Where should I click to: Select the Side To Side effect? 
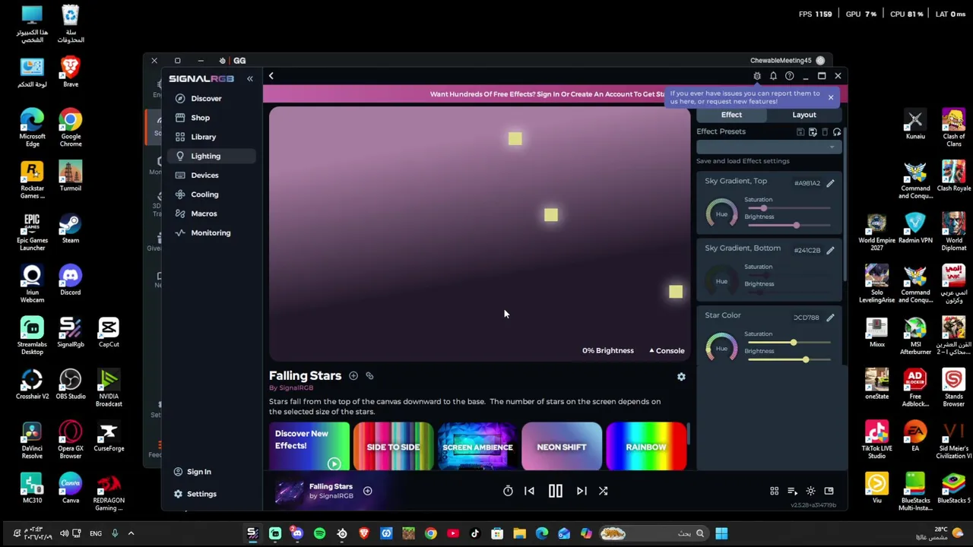click(x=393, y=447)
